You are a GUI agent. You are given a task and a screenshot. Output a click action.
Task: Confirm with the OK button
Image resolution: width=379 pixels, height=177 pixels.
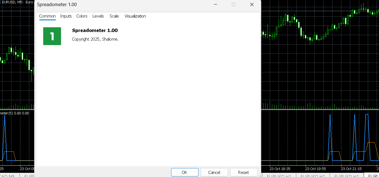click(184, 172)
